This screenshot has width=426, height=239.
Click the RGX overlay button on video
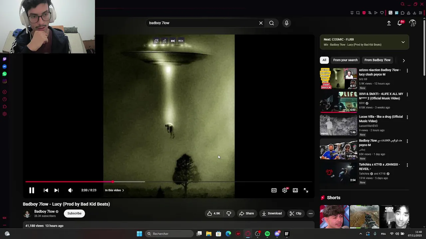click(x=181, y=41)
